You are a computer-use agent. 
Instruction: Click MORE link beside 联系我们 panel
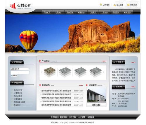point(133,87)
